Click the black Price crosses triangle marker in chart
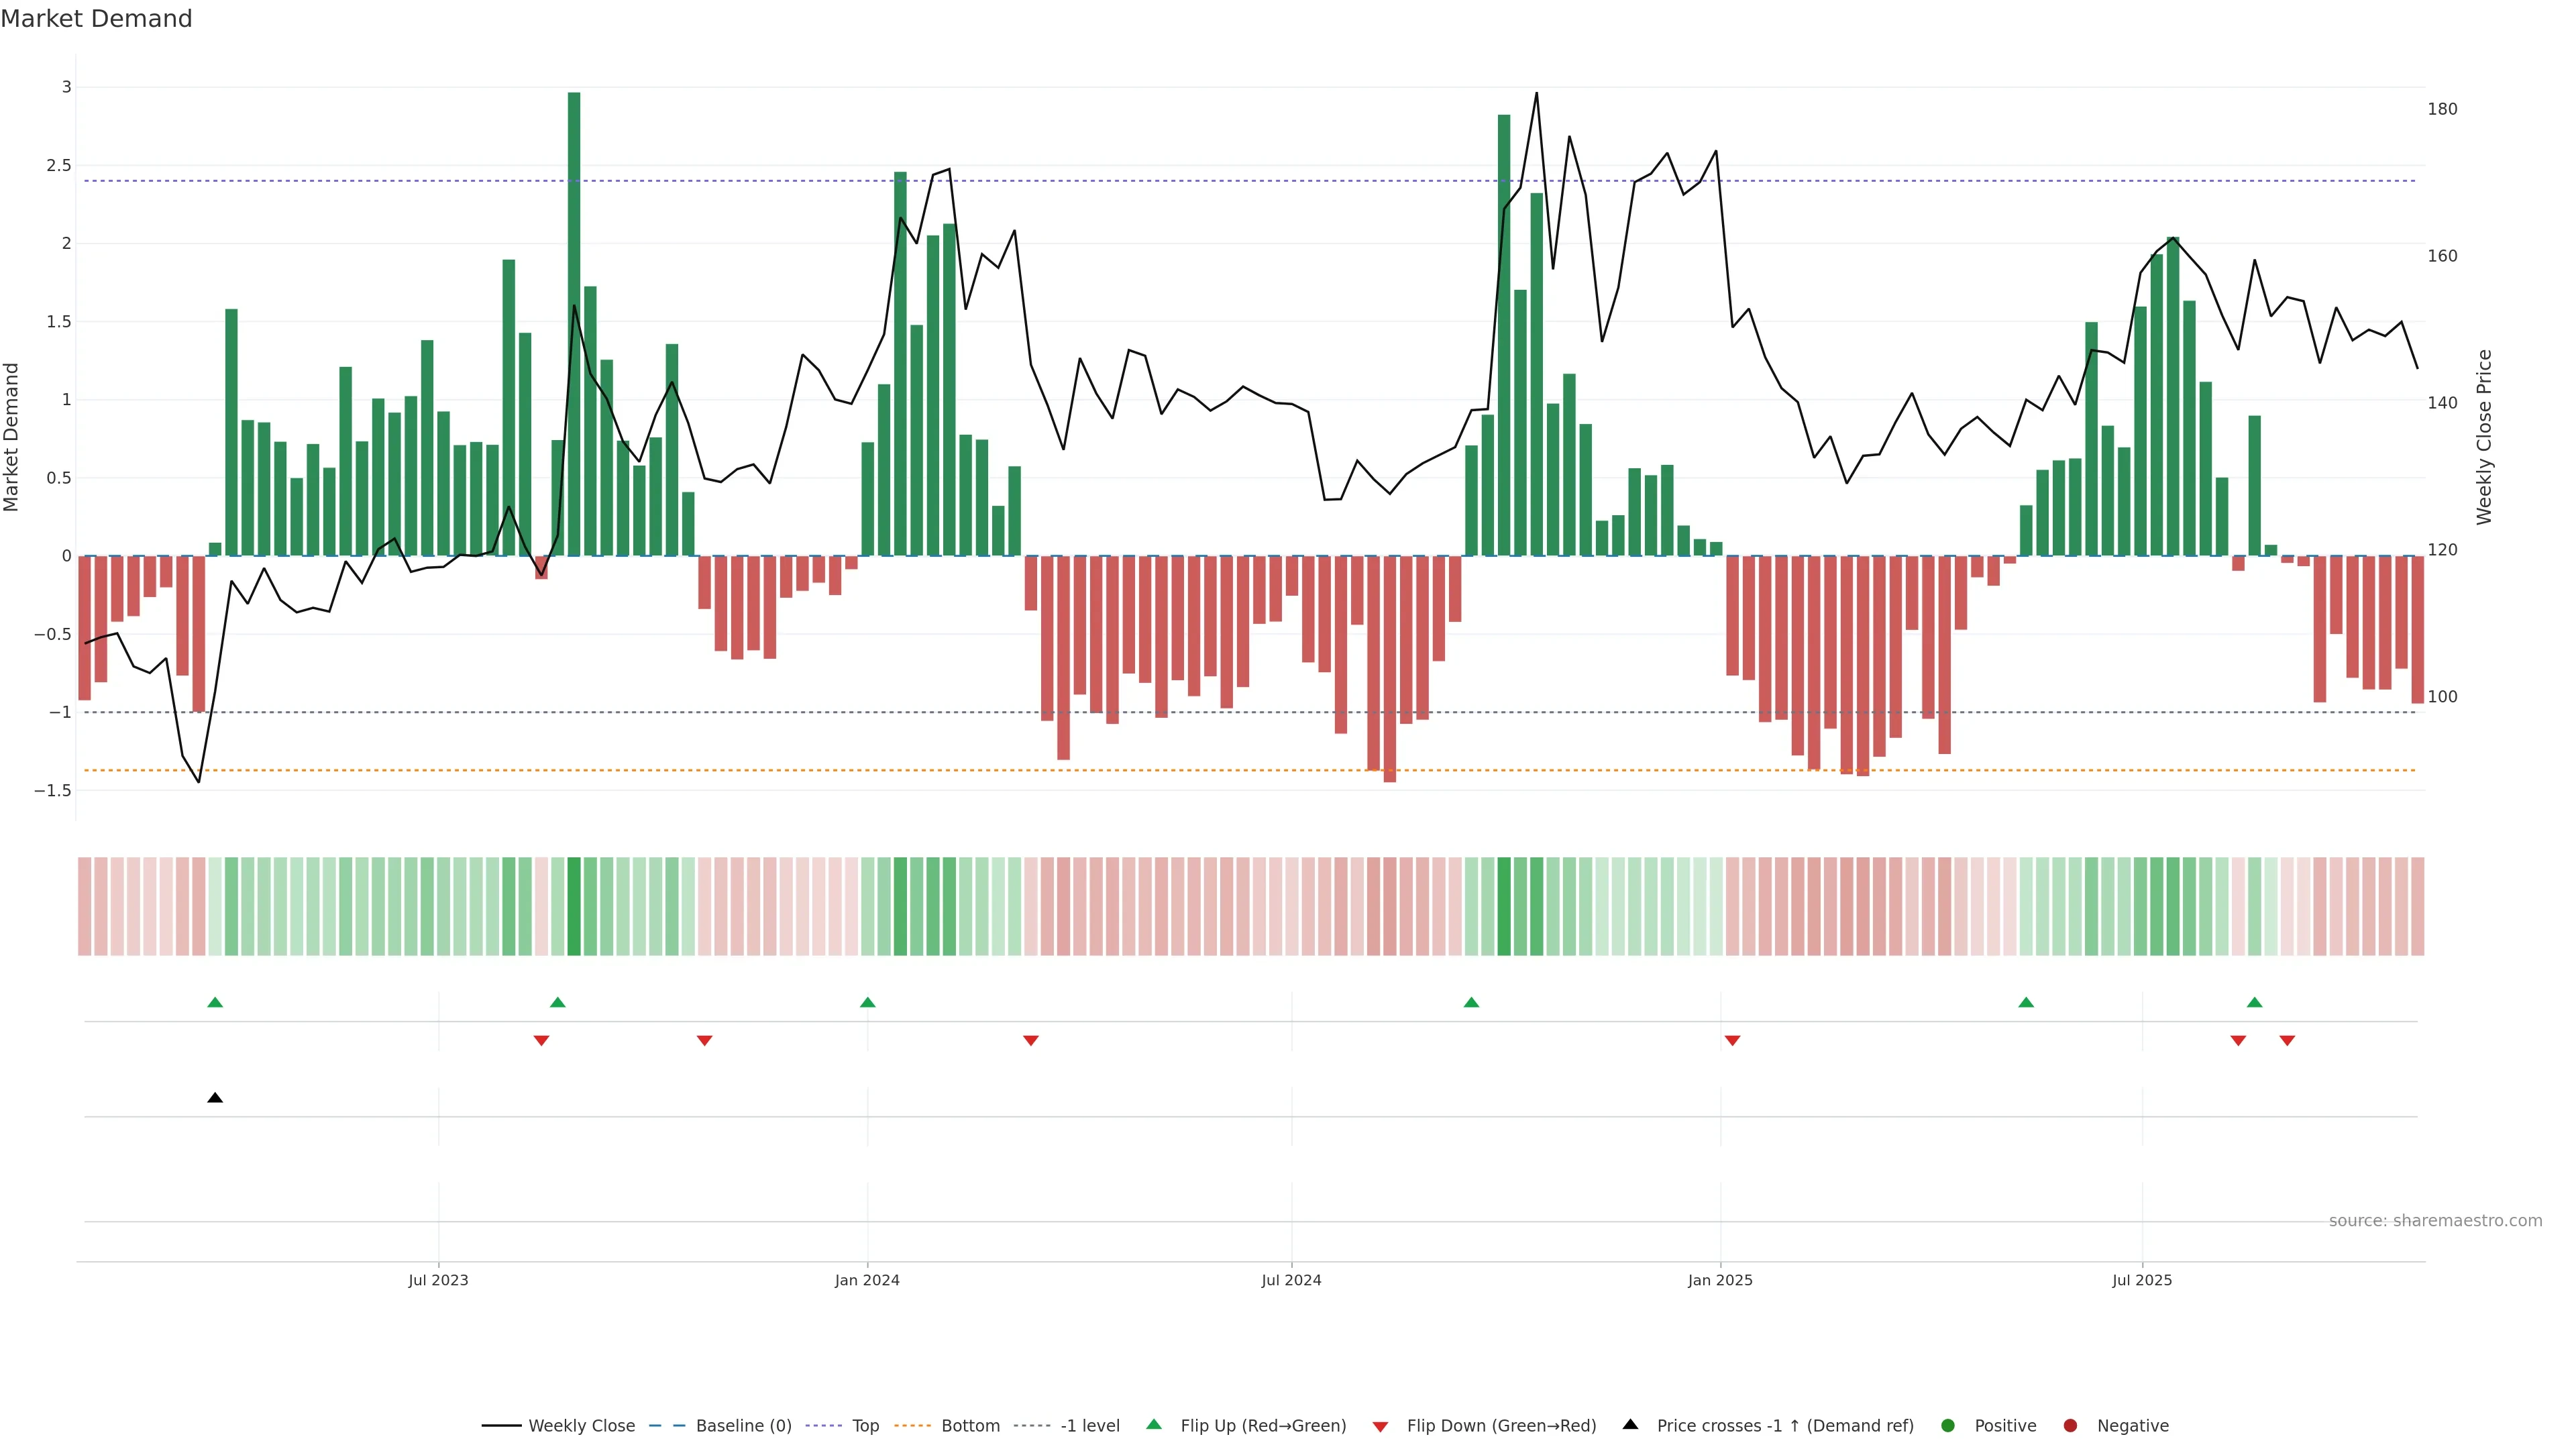 click(215, 1098)
